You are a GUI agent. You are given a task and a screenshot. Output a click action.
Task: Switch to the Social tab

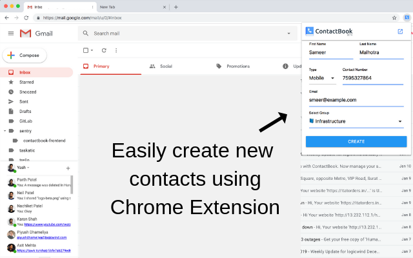(x=161, y=66)
